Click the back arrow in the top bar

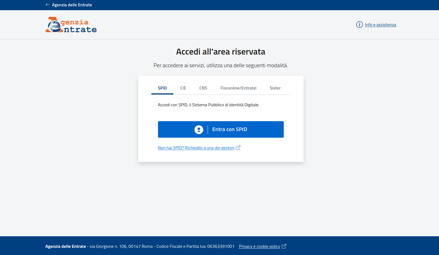(x=47, y=5)
